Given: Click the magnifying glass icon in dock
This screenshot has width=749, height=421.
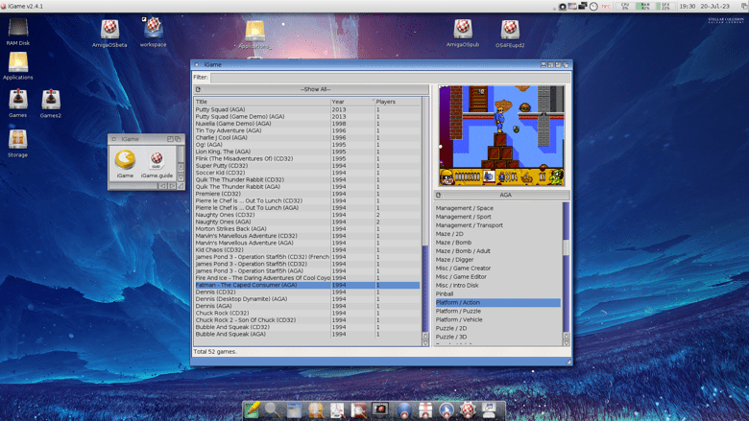Looking at the screenshot, I should pyautogui.click(x=273, y=410).
